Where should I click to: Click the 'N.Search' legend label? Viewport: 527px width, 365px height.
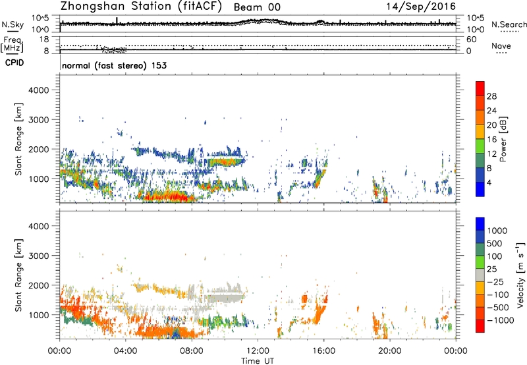click(509, 24)
